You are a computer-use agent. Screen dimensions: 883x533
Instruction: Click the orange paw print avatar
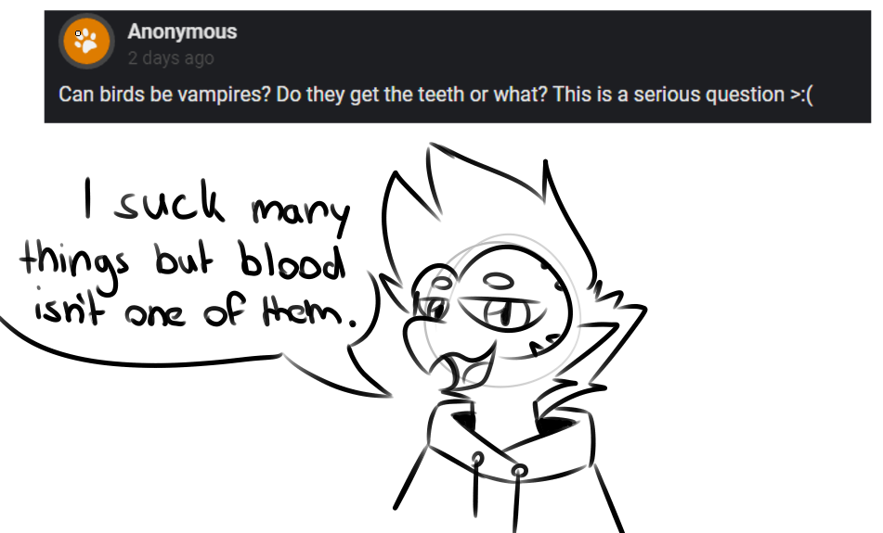coord(86,41)
